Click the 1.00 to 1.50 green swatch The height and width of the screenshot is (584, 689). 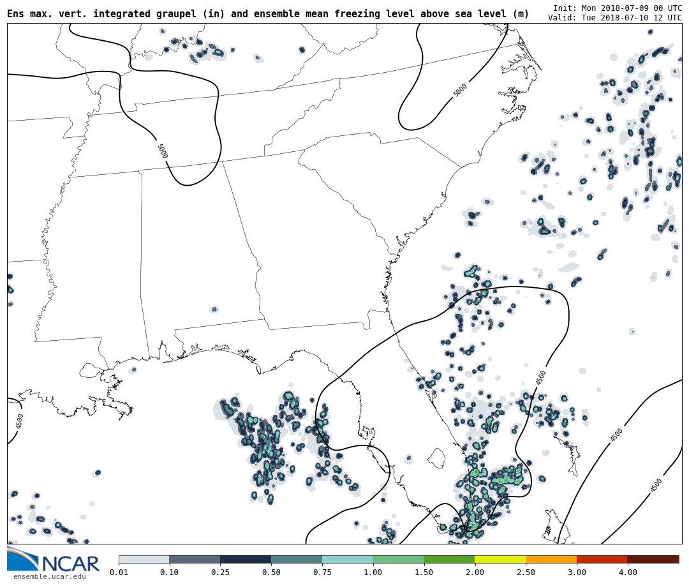(x=399, y=559)
